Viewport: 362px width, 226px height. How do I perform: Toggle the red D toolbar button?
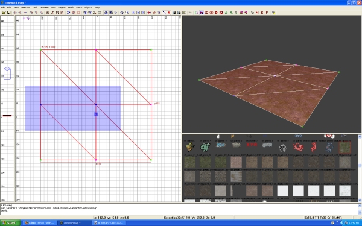coord(217,13)
